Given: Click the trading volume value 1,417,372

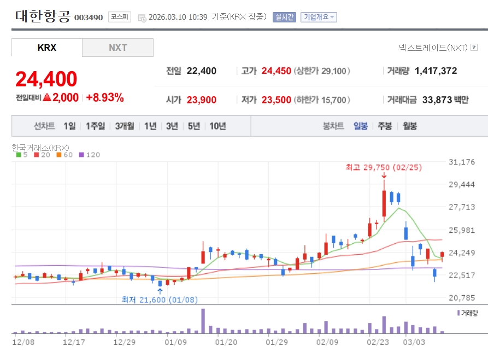Looking at the screenshot, I should pos(436,71).
